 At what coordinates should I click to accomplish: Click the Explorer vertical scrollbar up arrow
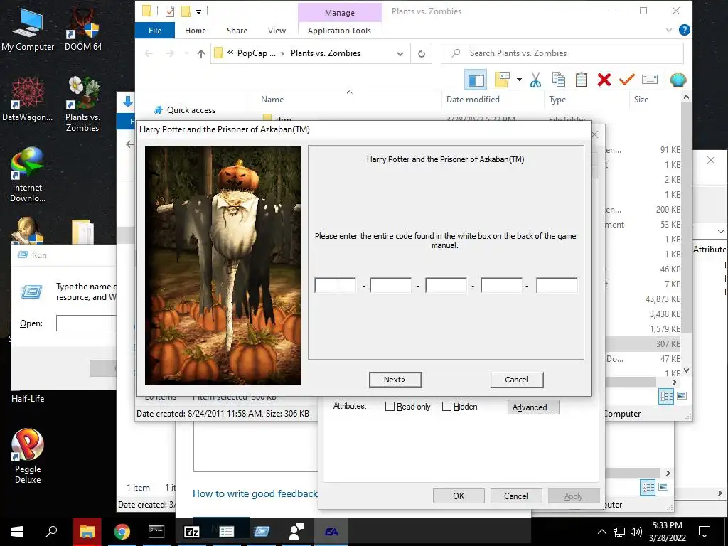[686, 97]
